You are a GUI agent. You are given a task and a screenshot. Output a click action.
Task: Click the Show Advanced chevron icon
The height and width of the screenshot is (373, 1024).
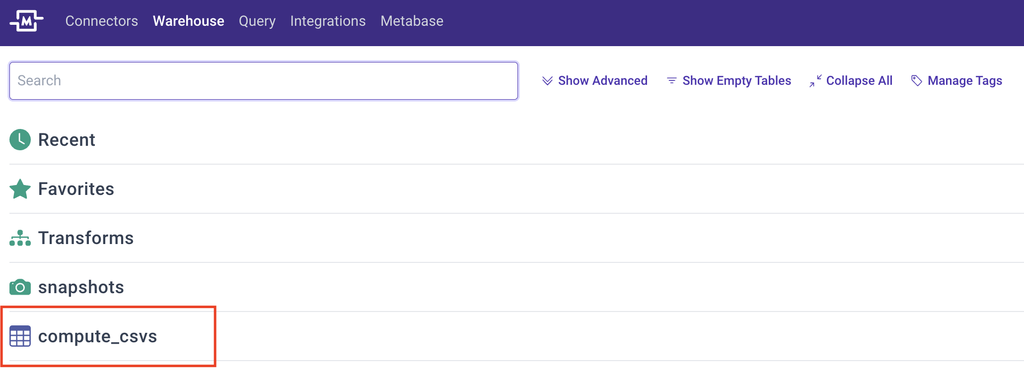(547, 81)
